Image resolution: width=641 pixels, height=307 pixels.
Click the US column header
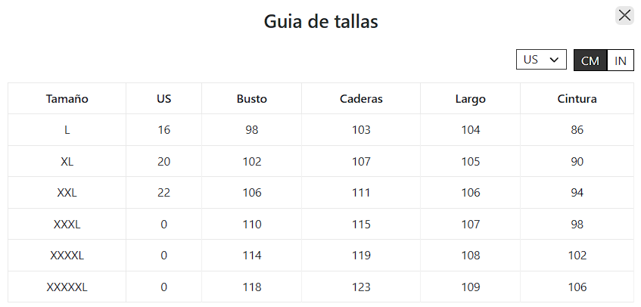(164, 98)
